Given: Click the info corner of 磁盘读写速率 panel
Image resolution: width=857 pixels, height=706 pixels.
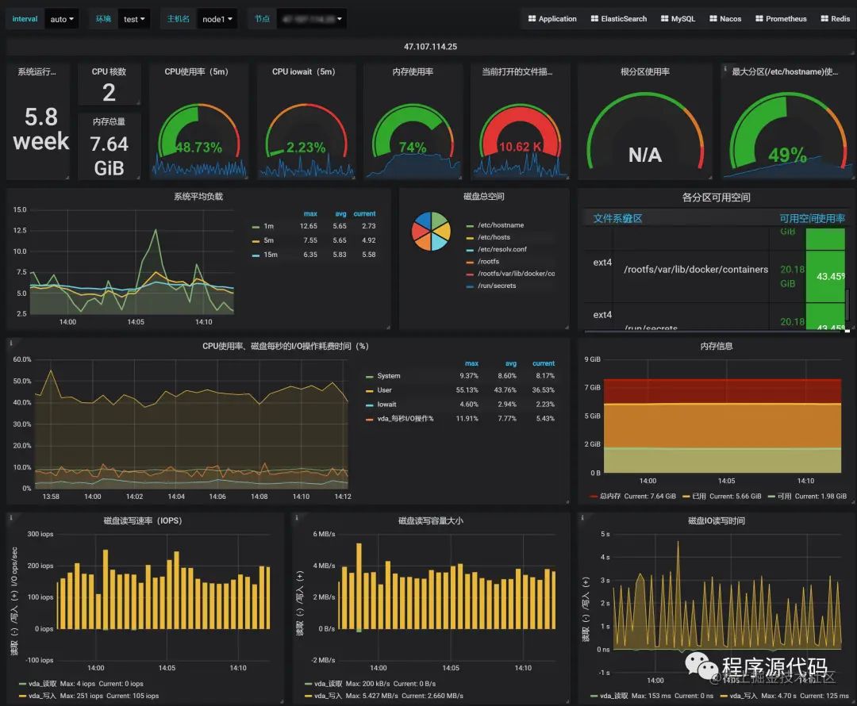Looking at the screenshot, I should point(11,517).
